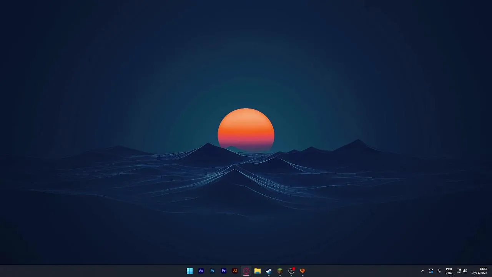Open the Minecraft grass block icon
This screenshot has width=492, height=277.
[x=280, y=271]
